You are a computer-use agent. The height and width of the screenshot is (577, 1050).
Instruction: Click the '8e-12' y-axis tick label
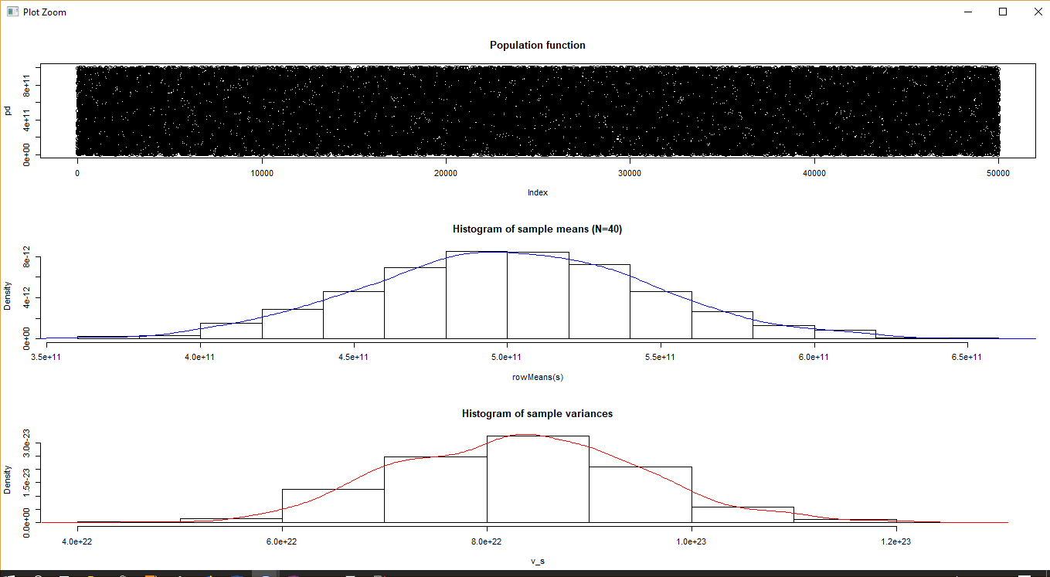coord(26,256)
